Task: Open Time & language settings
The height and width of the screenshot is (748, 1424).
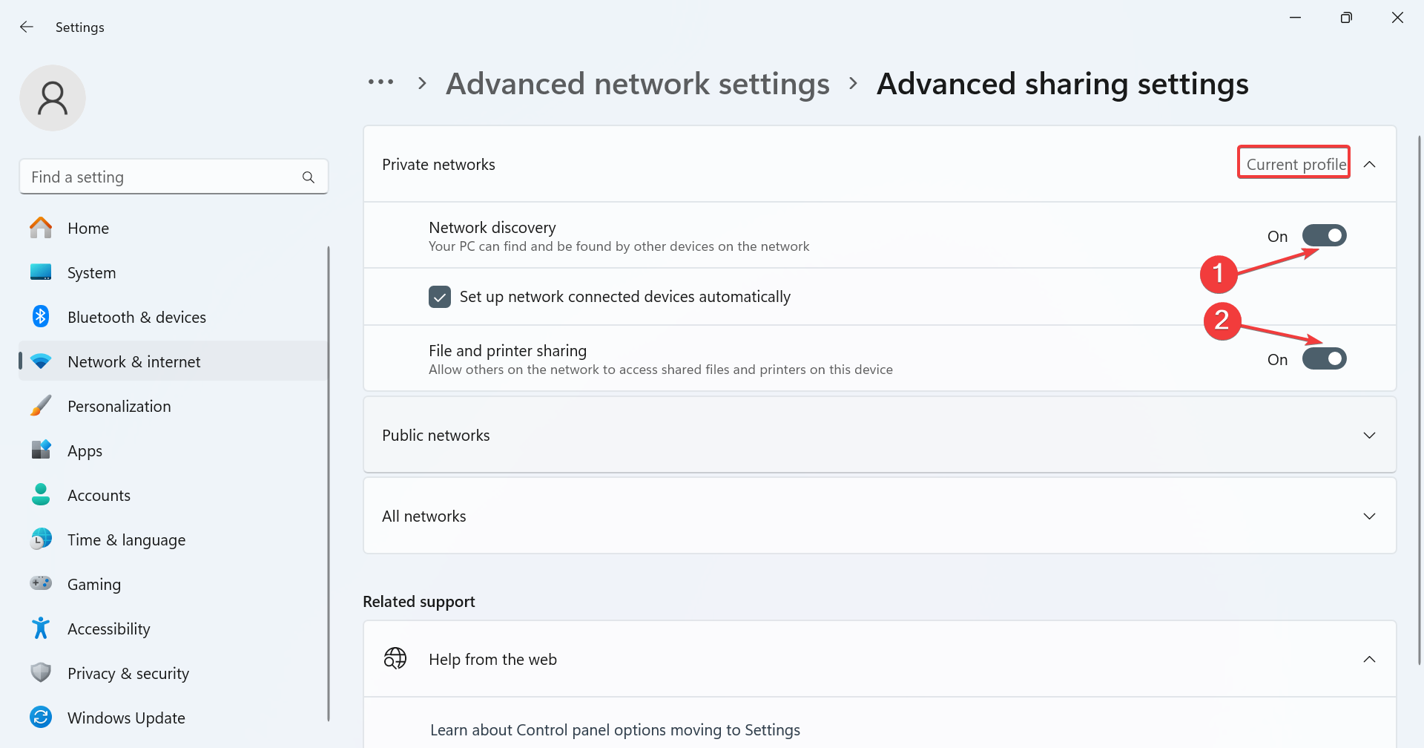Action: 174,539
